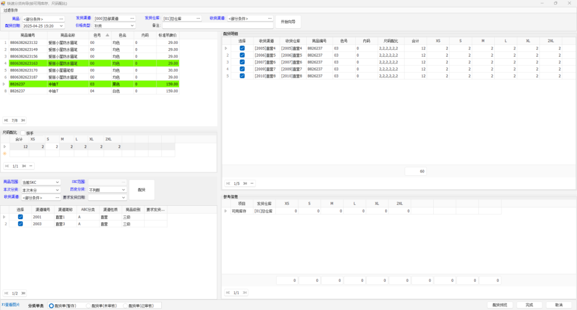
Task: Uncheck channel 2003 直营3 checkbox
Action: pos(20,224)
